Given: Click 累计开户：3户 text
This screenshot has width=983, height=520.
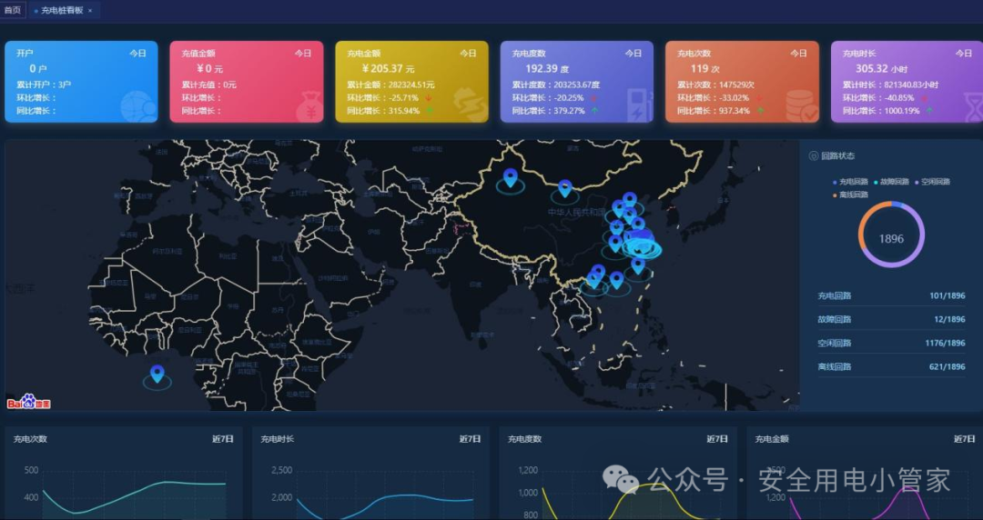Looking at the screenshot, I should coord(44,85).
